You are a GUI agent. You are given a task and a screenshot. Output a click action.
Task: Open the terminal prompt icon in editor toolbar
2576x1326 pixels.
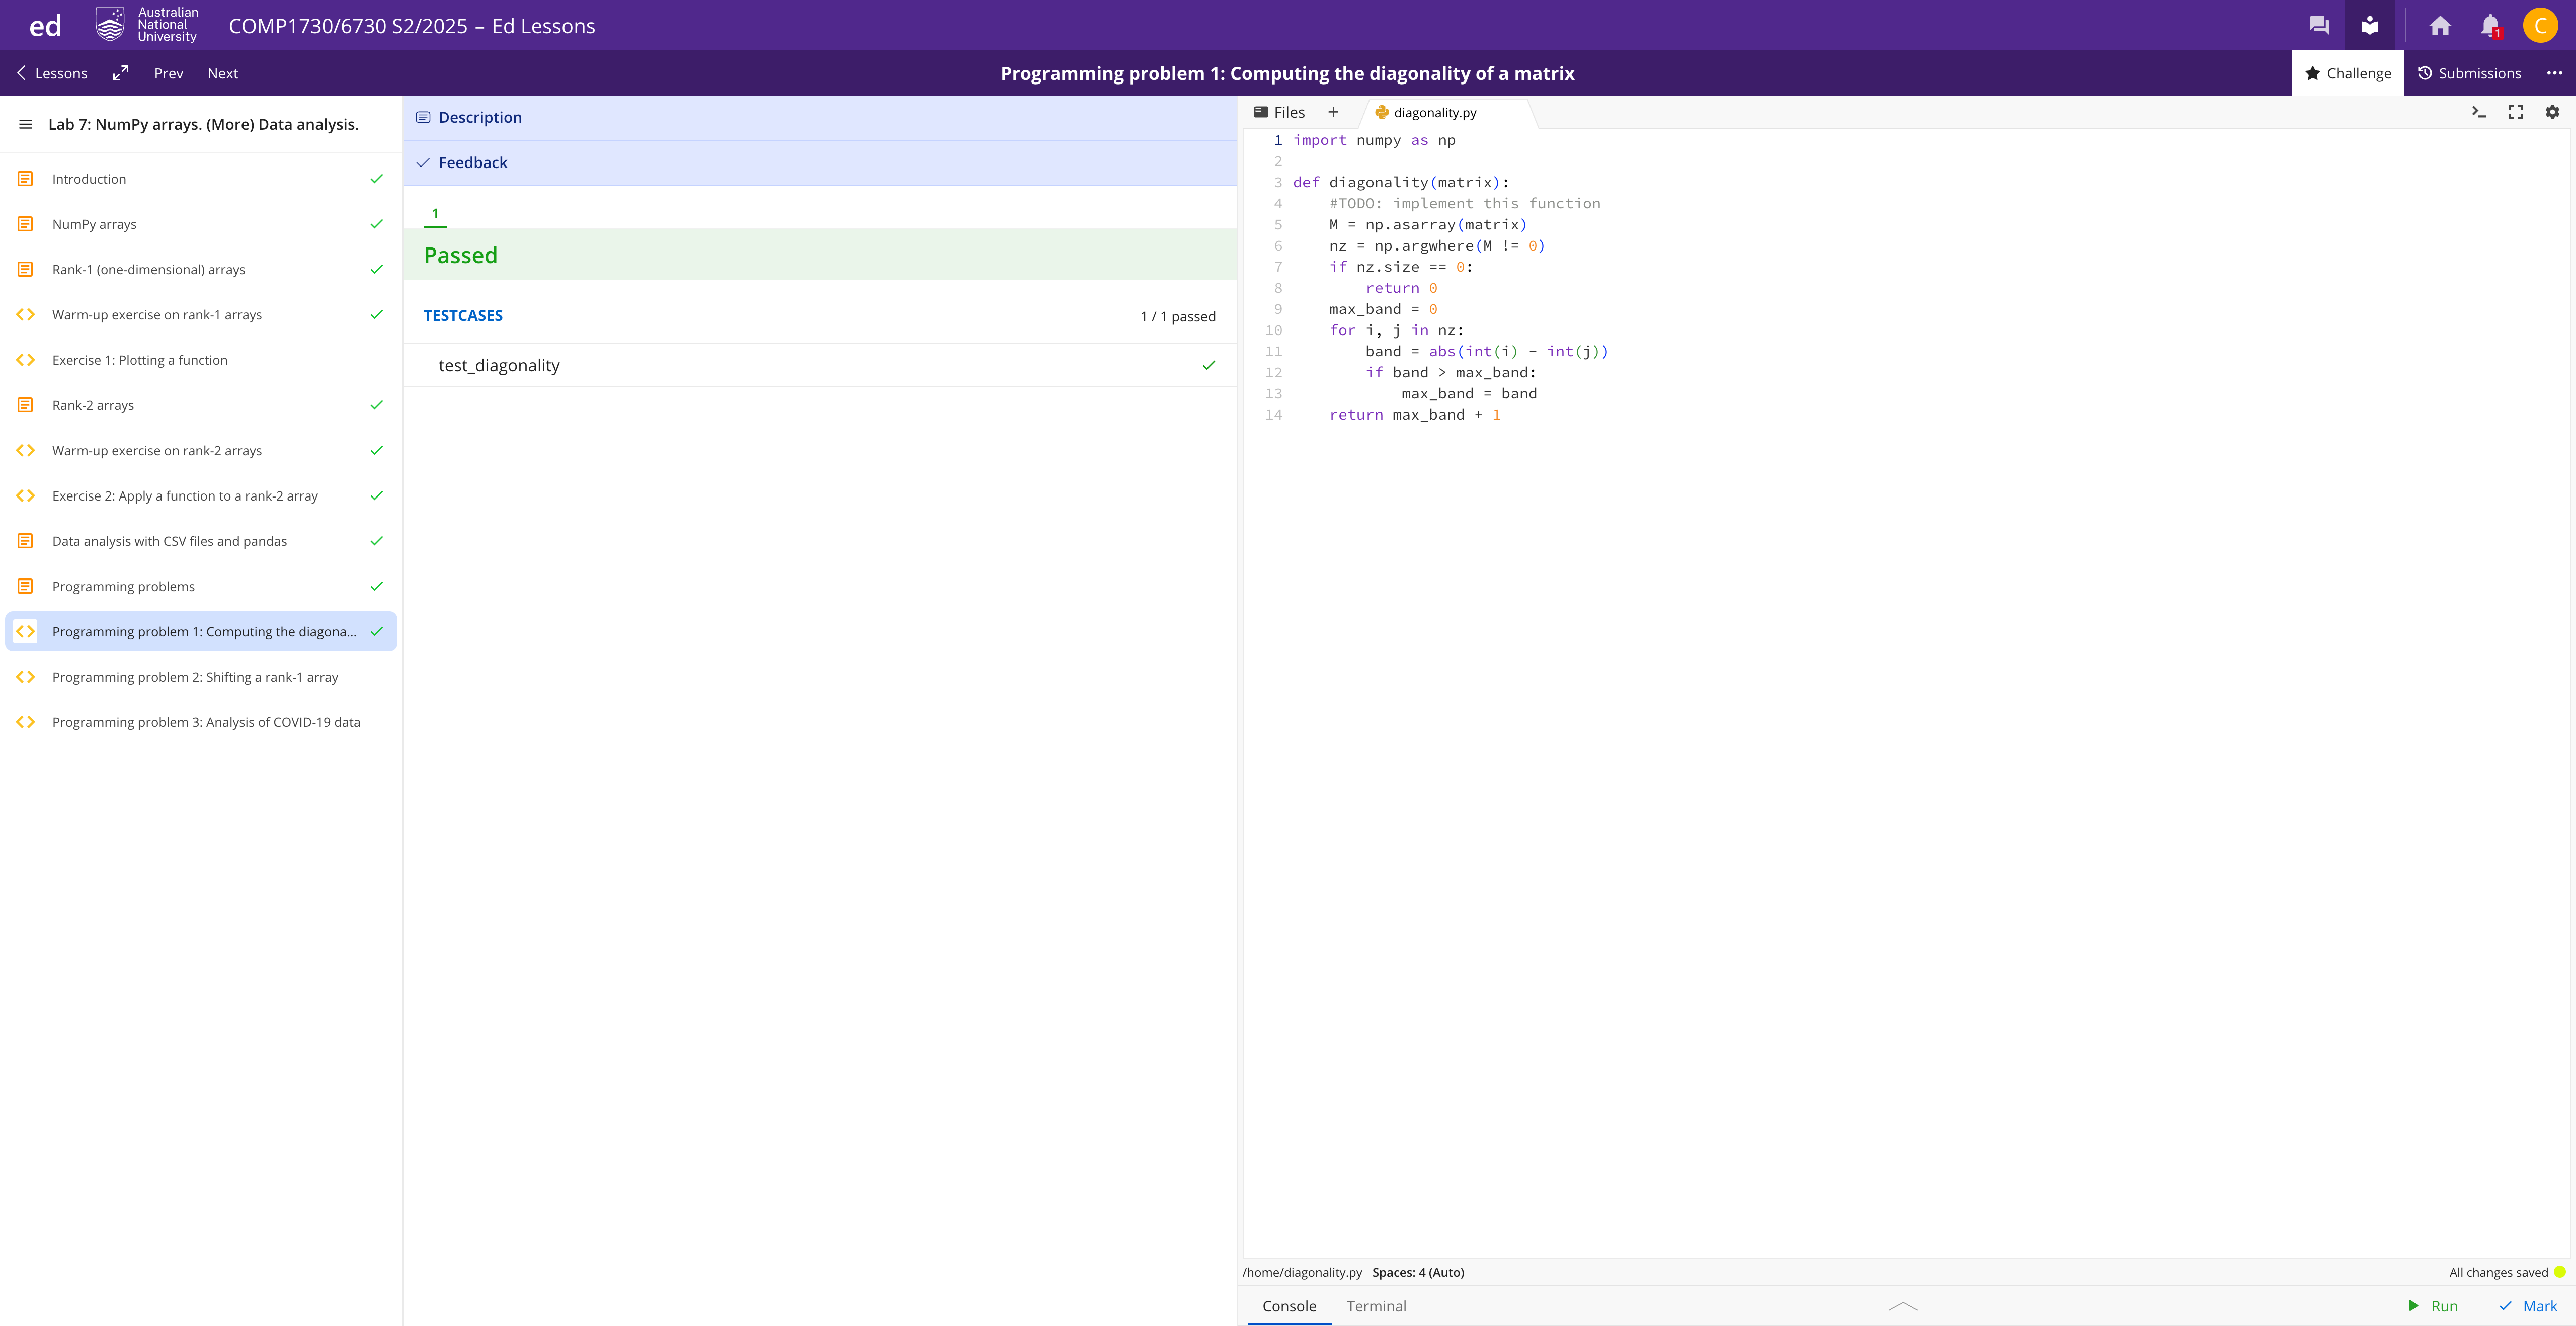tap(2479, 112)
